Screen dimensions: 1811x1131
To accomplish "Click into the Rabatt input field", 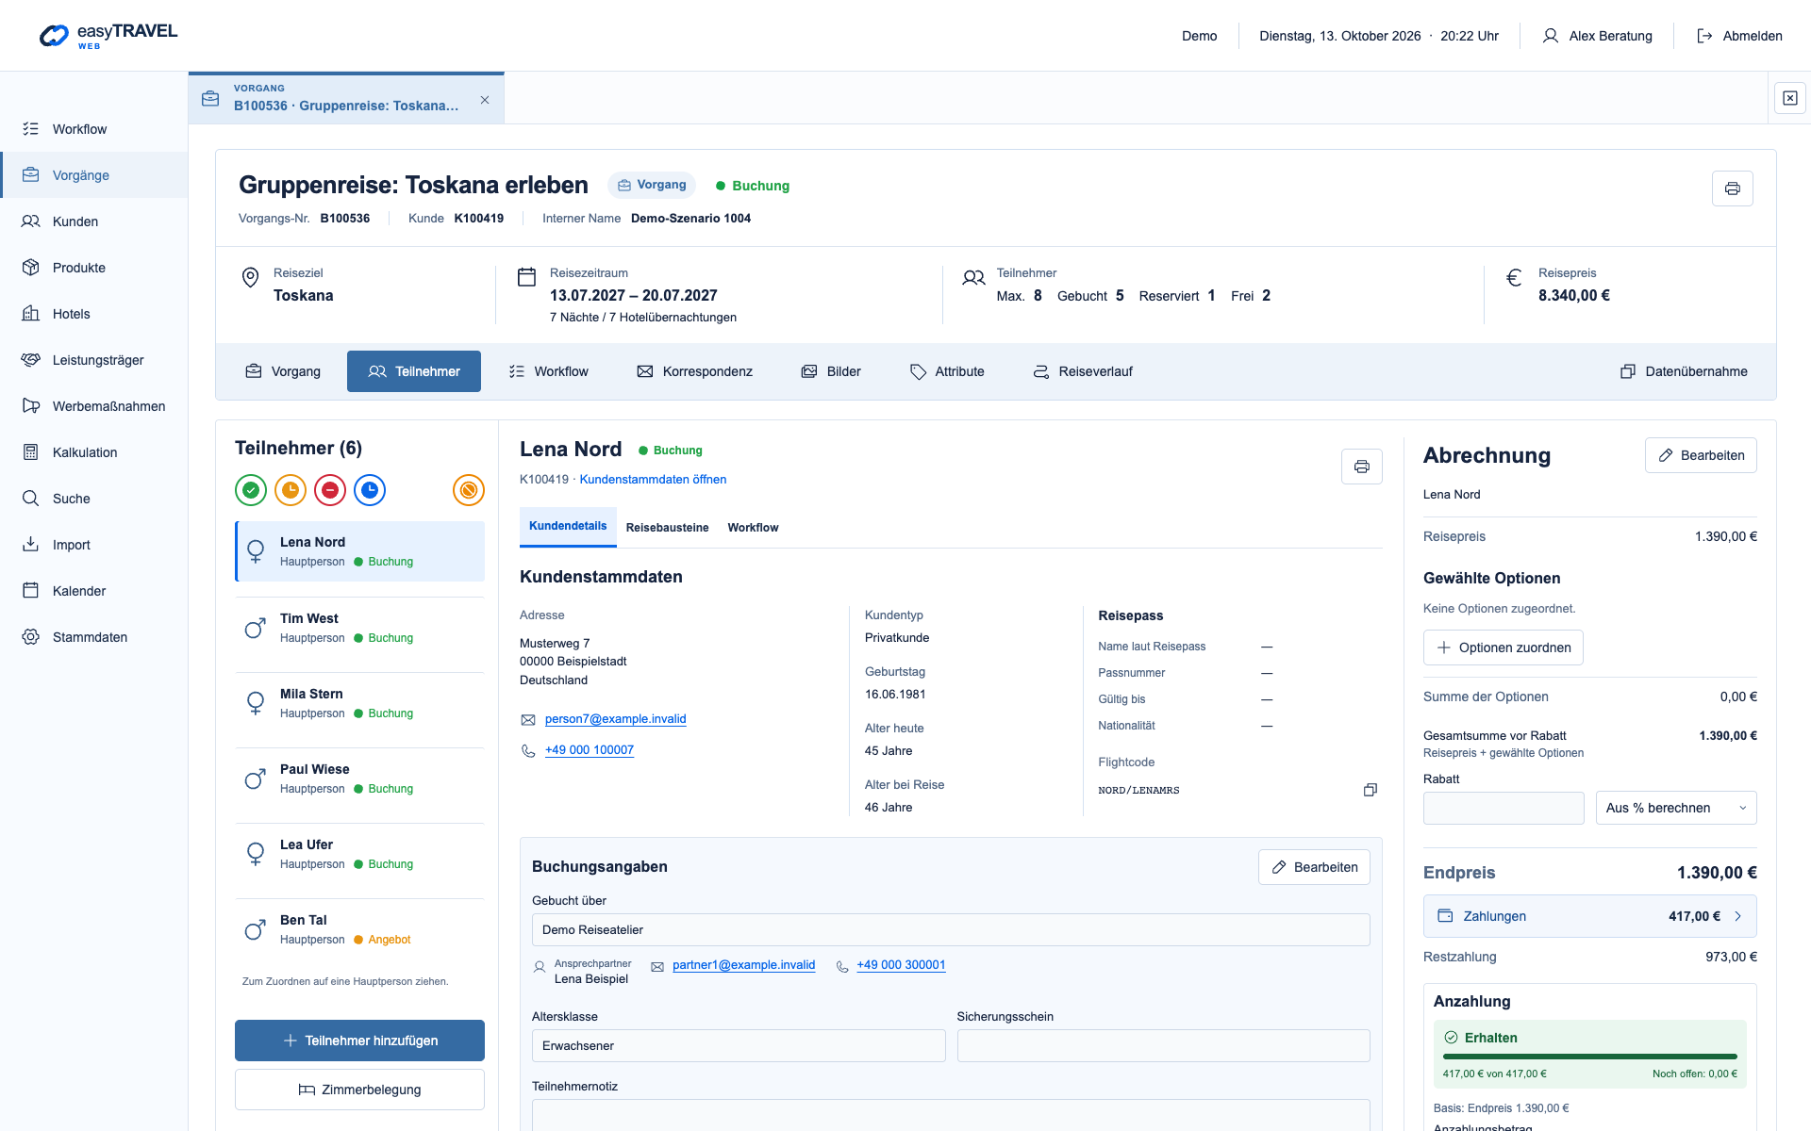I will 1504,808.
